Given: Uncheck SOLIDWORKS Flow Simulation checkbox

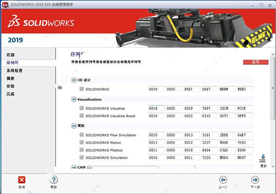Looking at the screenshot, I should click(x=81, y=135).
